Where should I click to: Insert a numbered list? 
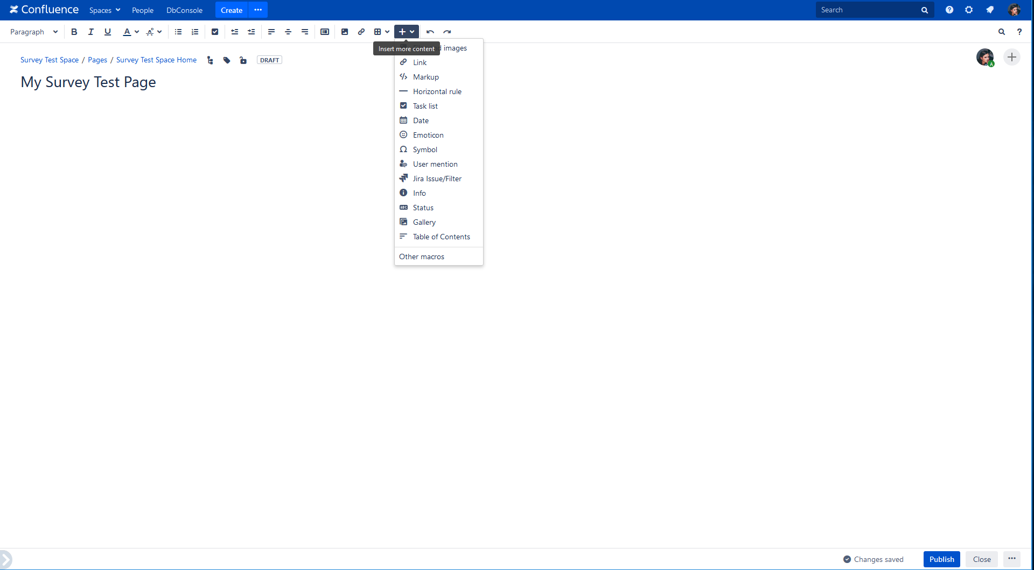pos(195,32)
